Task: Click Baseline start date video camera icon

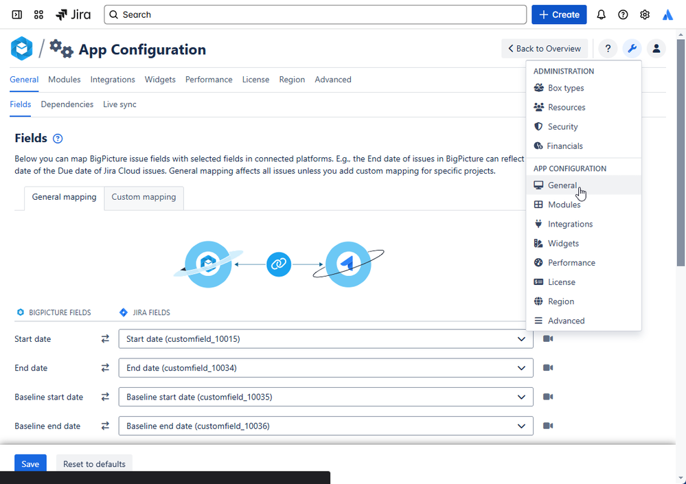Action: [548, 397]
